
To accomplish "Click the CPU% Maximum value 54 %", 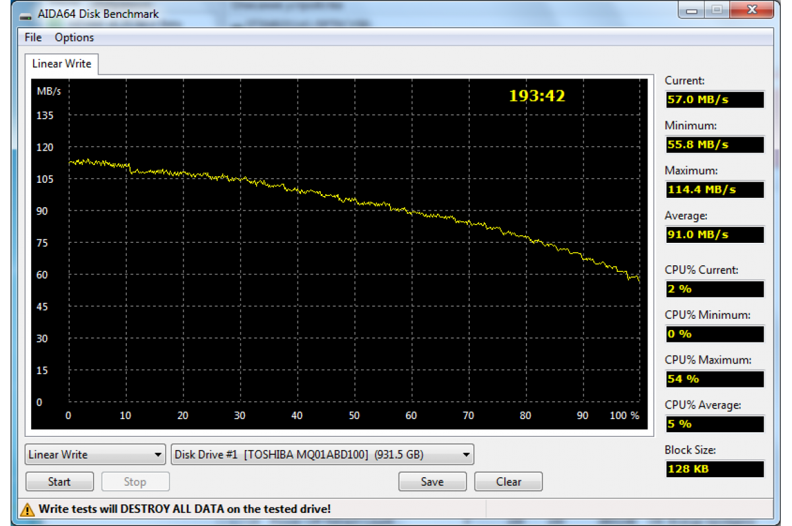I will click(714, 379).
